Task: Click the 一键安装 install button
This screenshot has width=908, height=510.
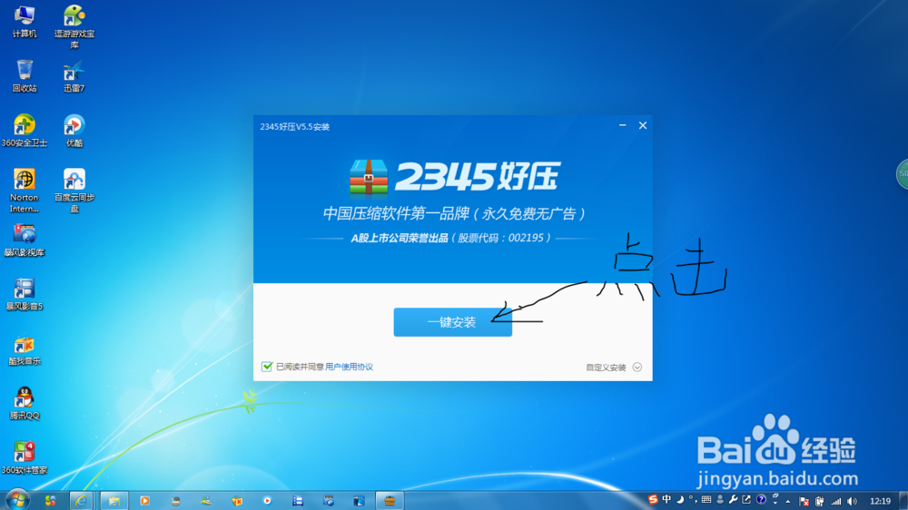Action: pyautogui.click(x=452, y=322)
